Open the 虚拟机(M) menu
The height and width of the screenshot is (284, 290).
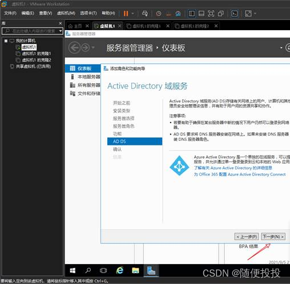click(66, 13)
